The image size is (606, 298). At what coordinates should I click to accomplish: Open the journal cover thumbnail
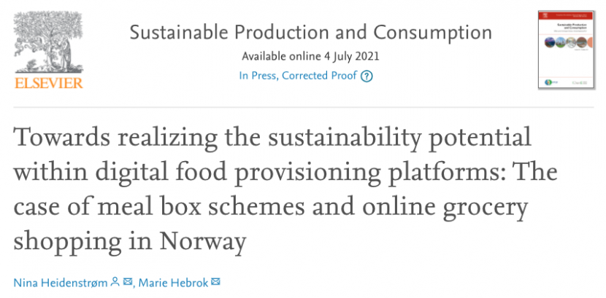(566, 50)
